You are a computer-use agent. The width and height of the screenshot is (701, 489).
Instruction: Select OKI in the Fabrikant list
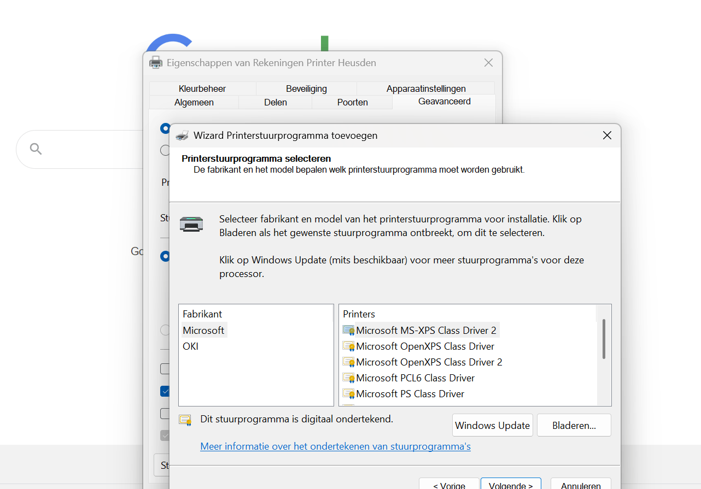coord(191,346)
